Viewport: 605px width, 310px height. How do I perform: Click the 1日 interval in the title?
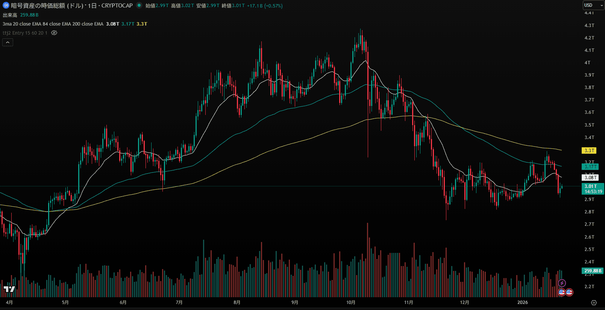tap(92, 6)
